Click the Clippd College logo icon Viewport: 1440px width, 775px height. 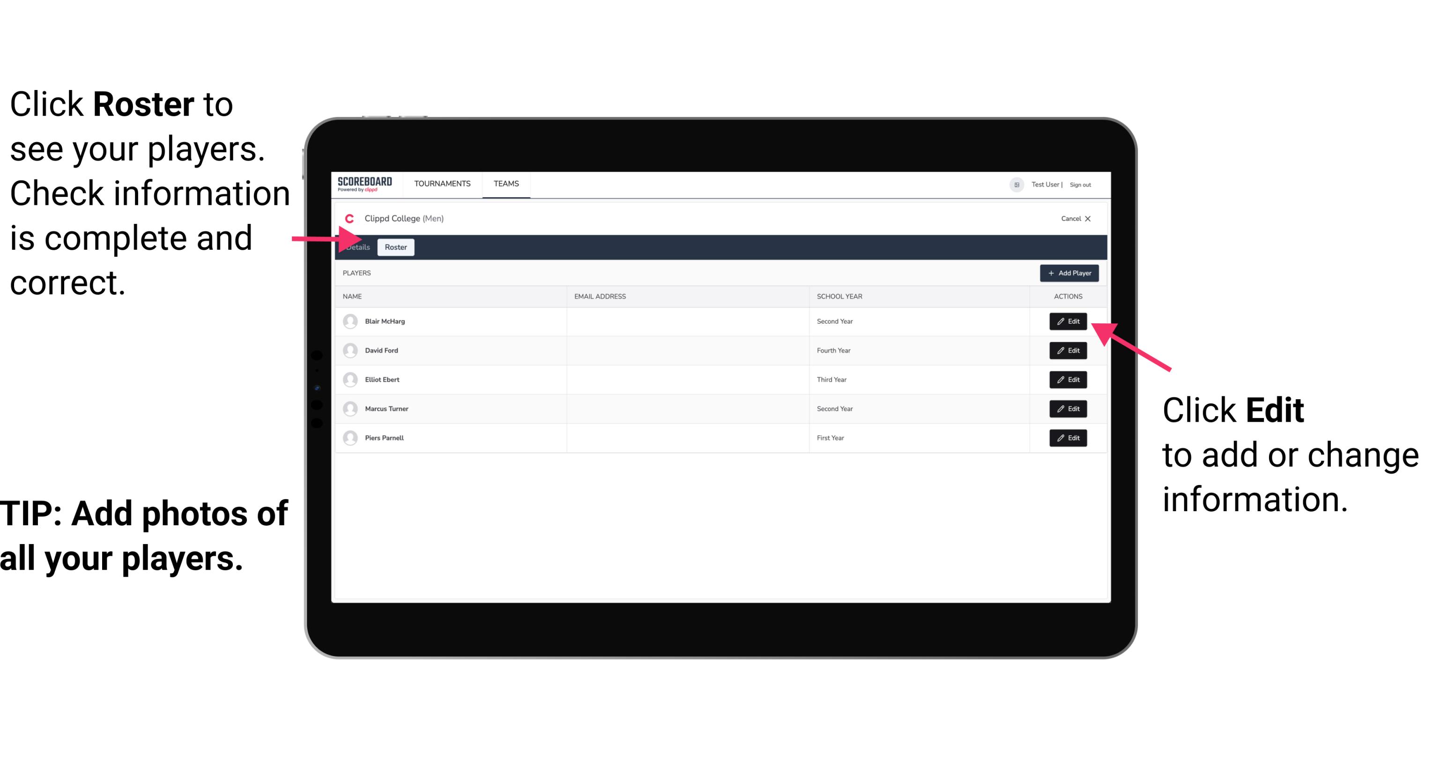(x=348, y=218)
